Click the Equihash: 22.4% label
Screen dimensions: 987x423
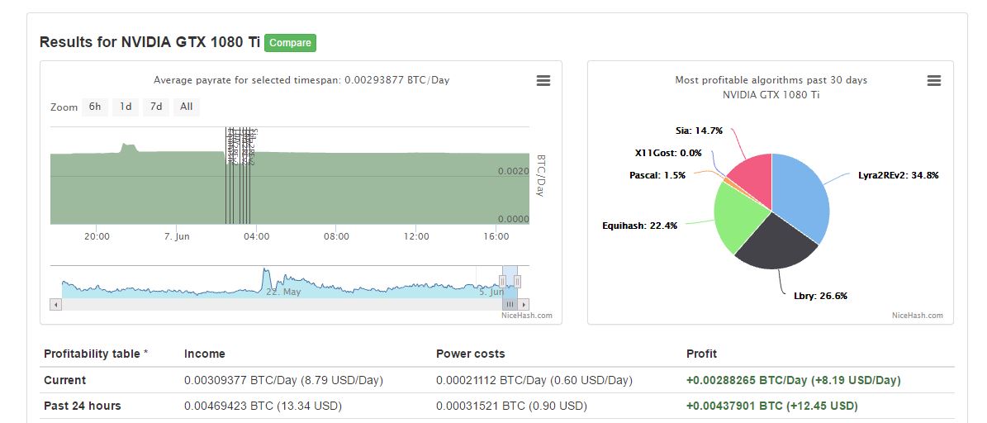[639, 226]
